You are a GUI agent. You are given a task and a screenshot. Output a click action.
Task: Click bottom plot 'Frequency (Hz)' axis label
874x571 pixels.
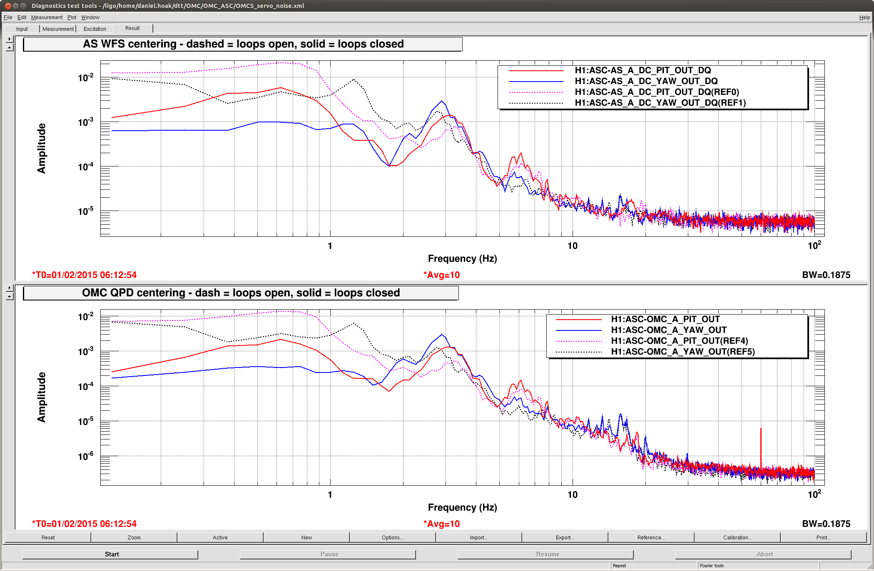463,507
